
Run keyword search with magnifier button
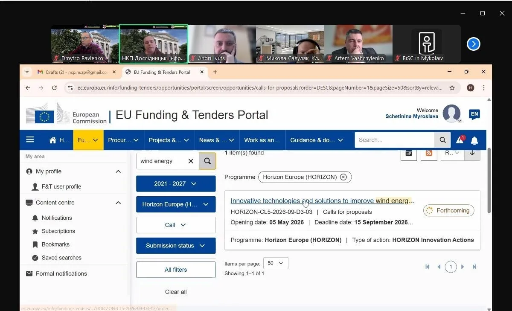pyautogui.click(x=207, y=161)
